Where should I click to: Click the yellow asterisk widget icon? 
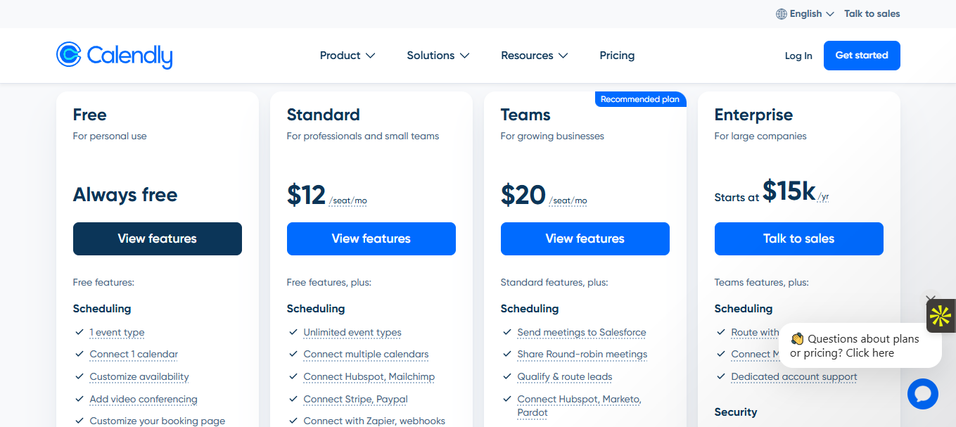(941, 316)
